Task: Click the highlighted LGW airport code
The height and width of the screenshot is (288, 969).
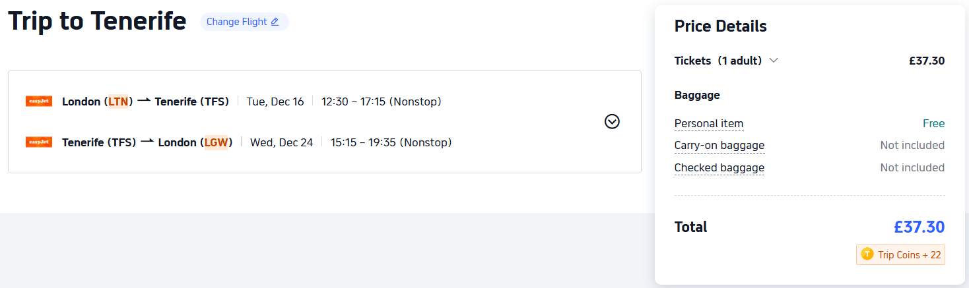Action: [216, 142]
